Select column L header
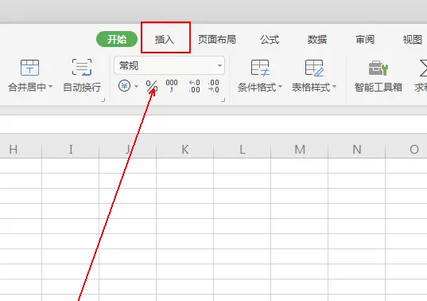The image size is (427, 301). tap(243, 150)
